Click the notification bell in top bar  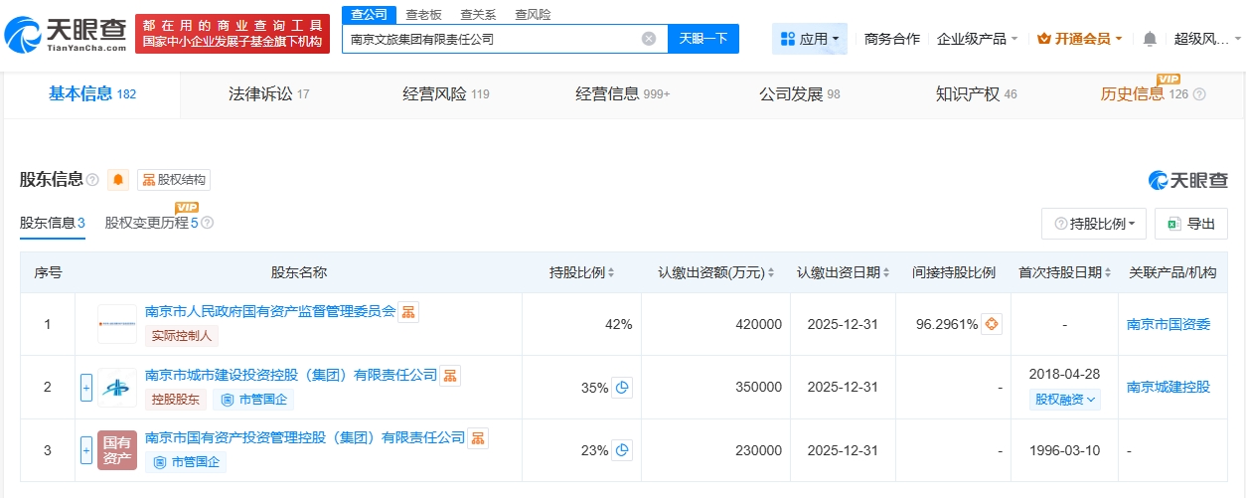pos(1150,39)
